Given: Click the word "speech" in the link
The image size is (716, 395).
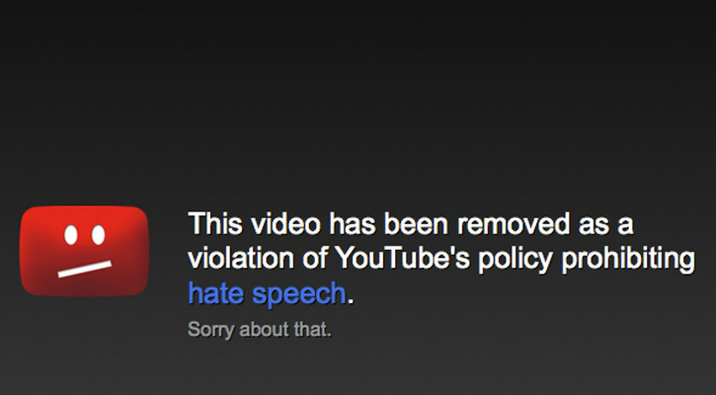Looking at the screenshot, I should click(299, 294).
